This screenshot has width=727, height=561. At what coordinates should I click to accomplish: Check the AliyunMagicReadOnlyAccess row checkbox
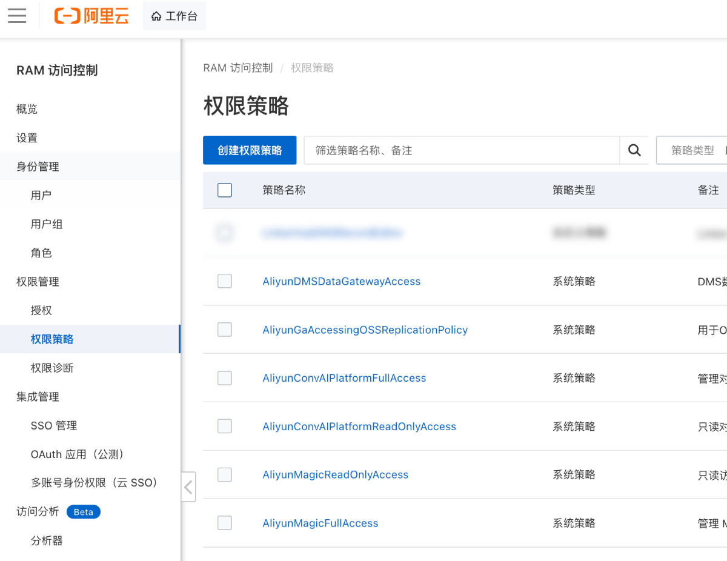225,475
